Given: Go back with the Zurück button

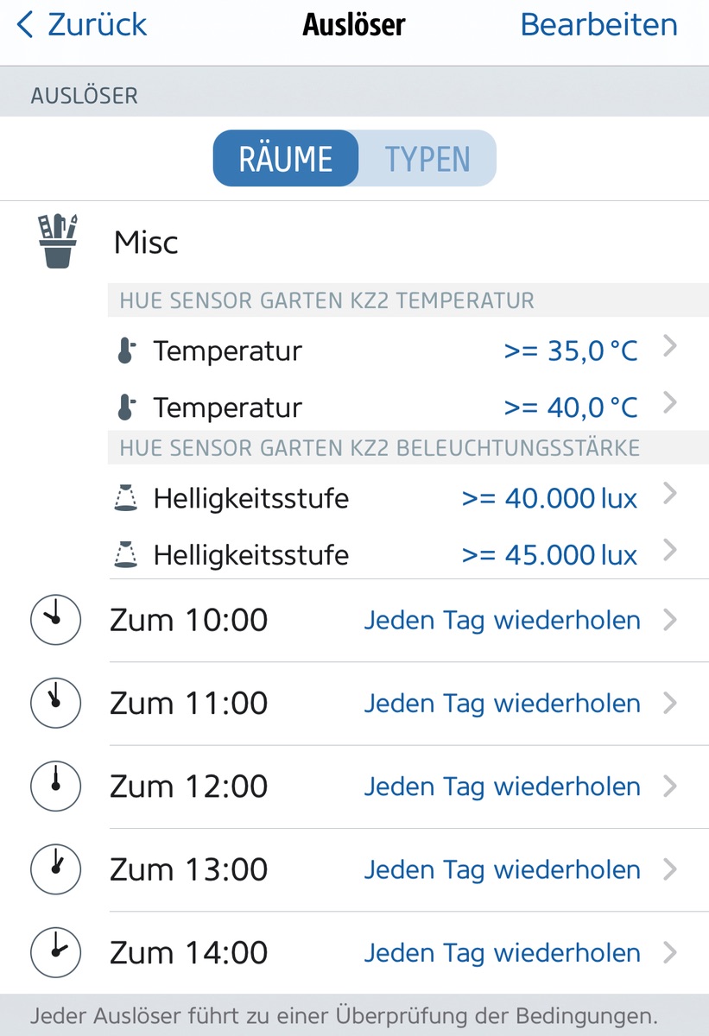Looking at the screenshot, I should (x=82, y=25).
